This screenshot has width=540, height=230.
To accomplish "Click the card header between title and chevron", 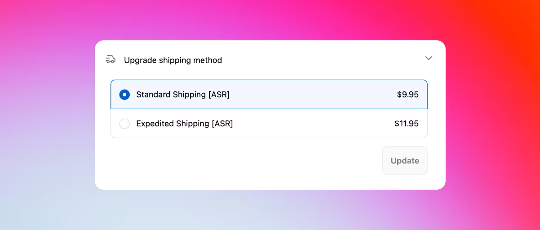I will 323,60.
